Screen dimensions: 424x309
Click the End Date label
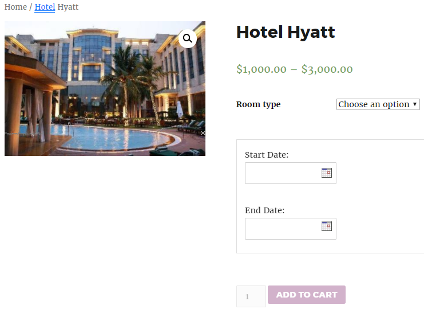click(x=264, y=210)
